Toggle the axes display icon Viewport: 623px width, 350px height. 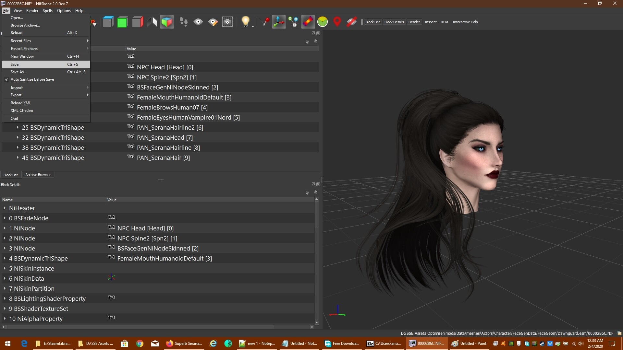click(x=279, y=22)
